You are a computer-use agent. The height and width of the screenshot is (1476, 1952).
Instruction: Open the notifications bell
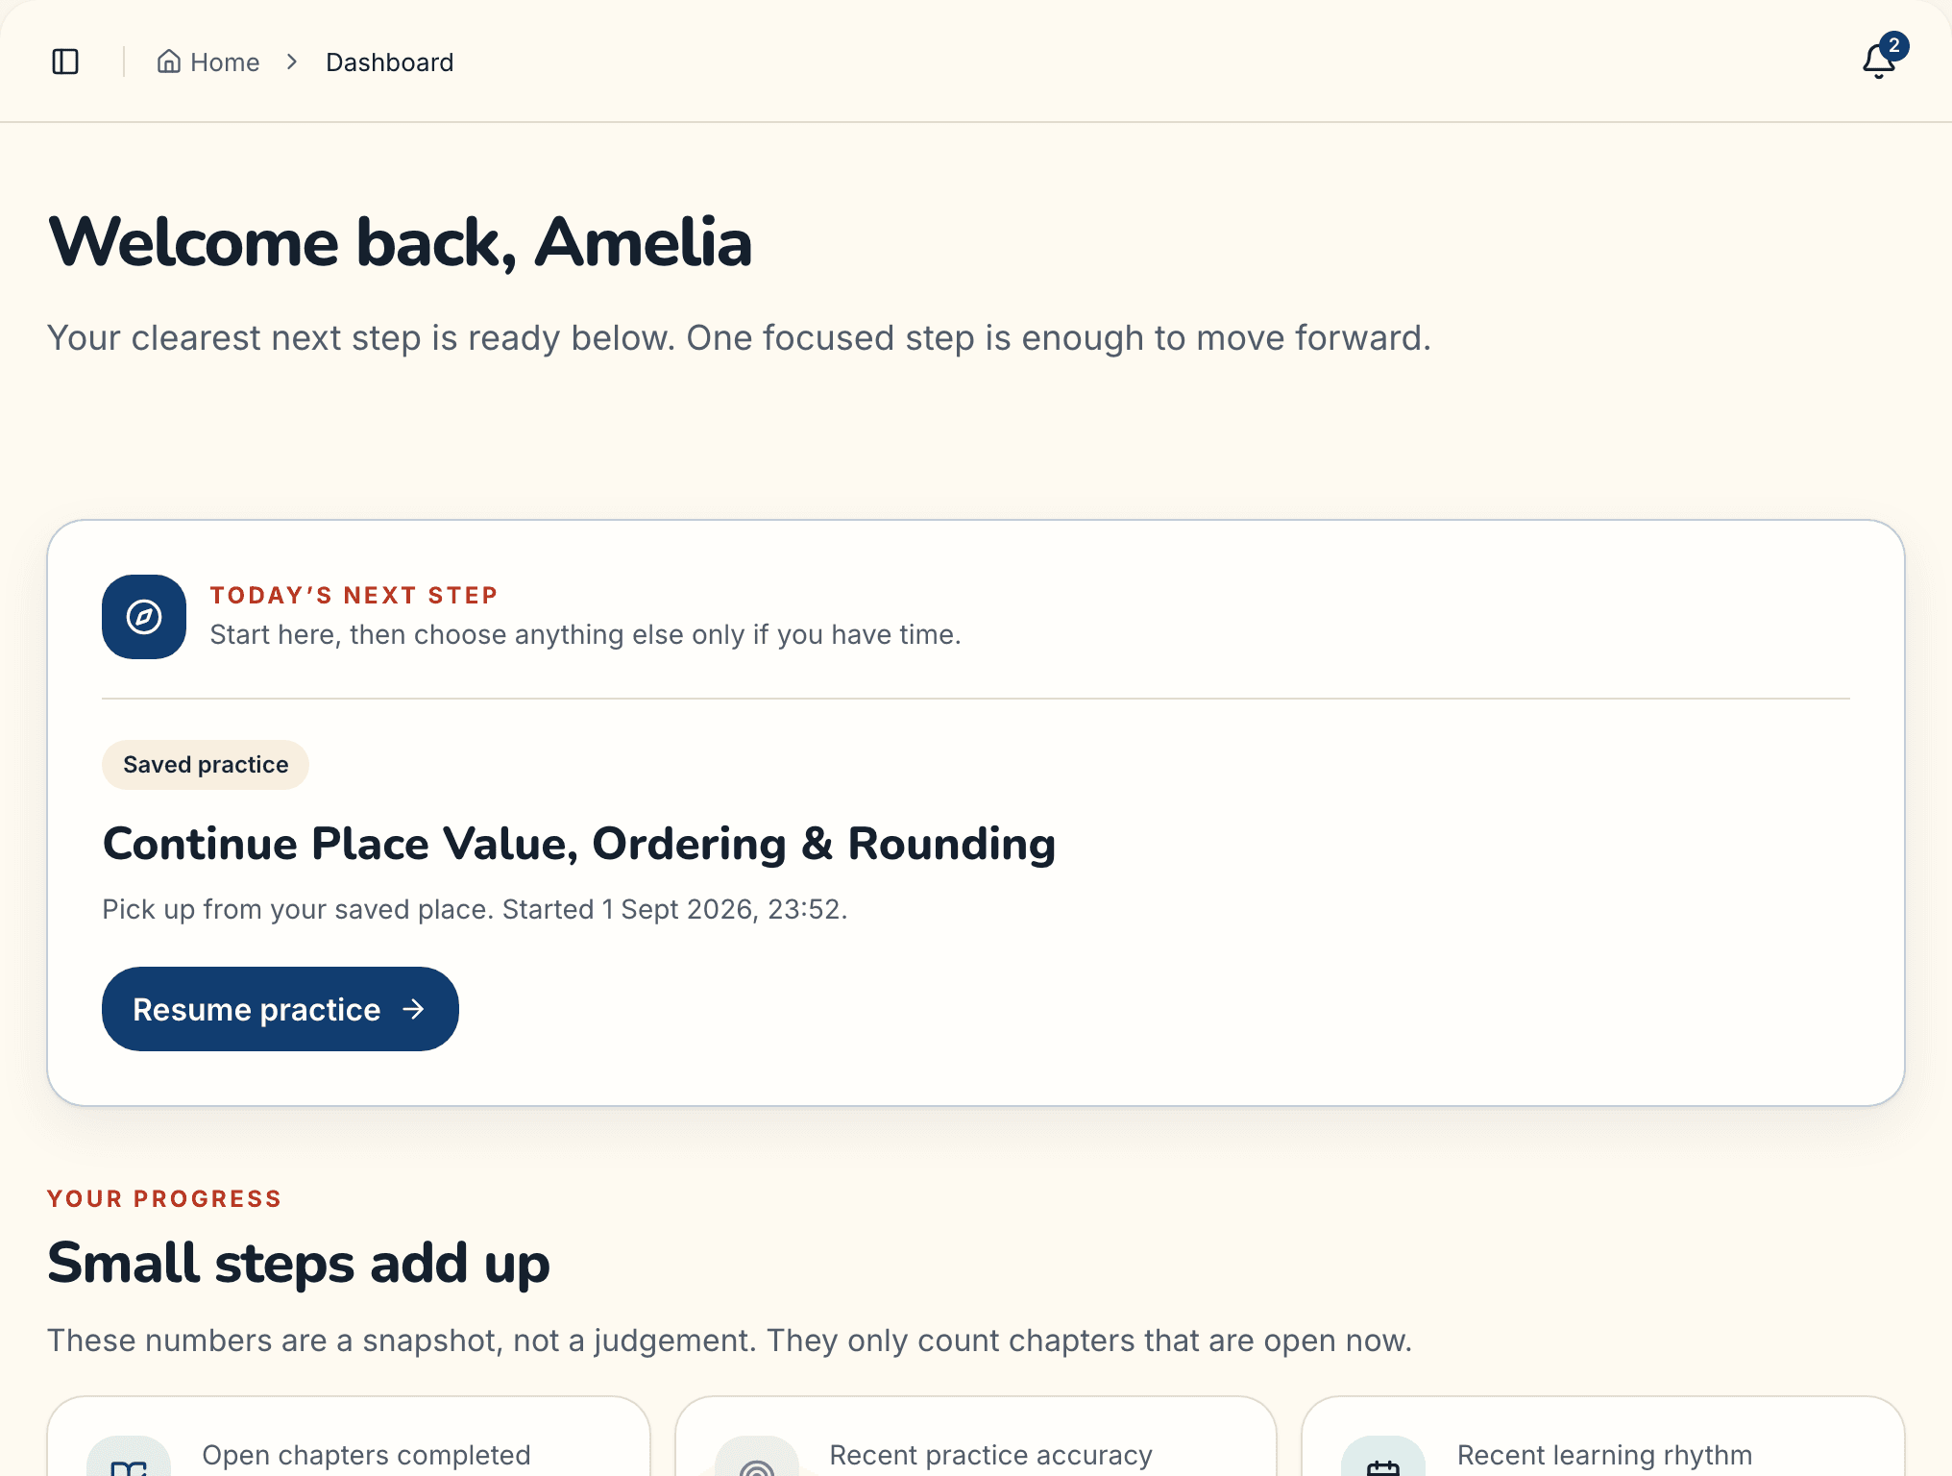point(1879,61)
